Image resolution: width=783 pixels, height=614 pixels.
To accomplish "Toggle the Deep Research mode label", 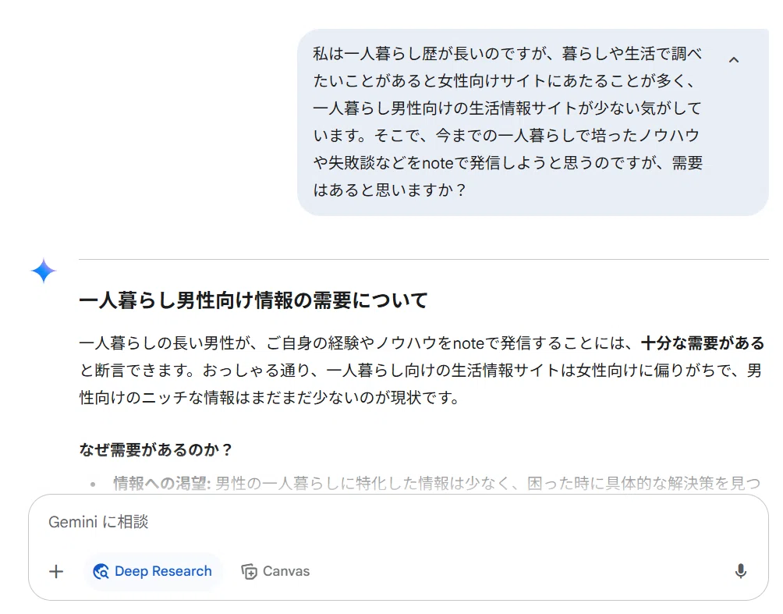I will point(163,571).
